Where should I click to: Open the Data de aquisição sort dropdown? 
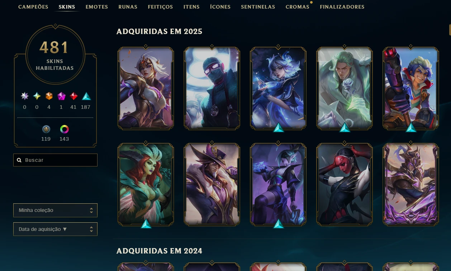click(x=55, y=229)
